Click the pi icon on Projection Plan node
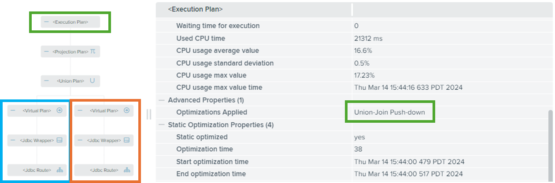This screenshot has width=555, height=183. coord(92,51)
